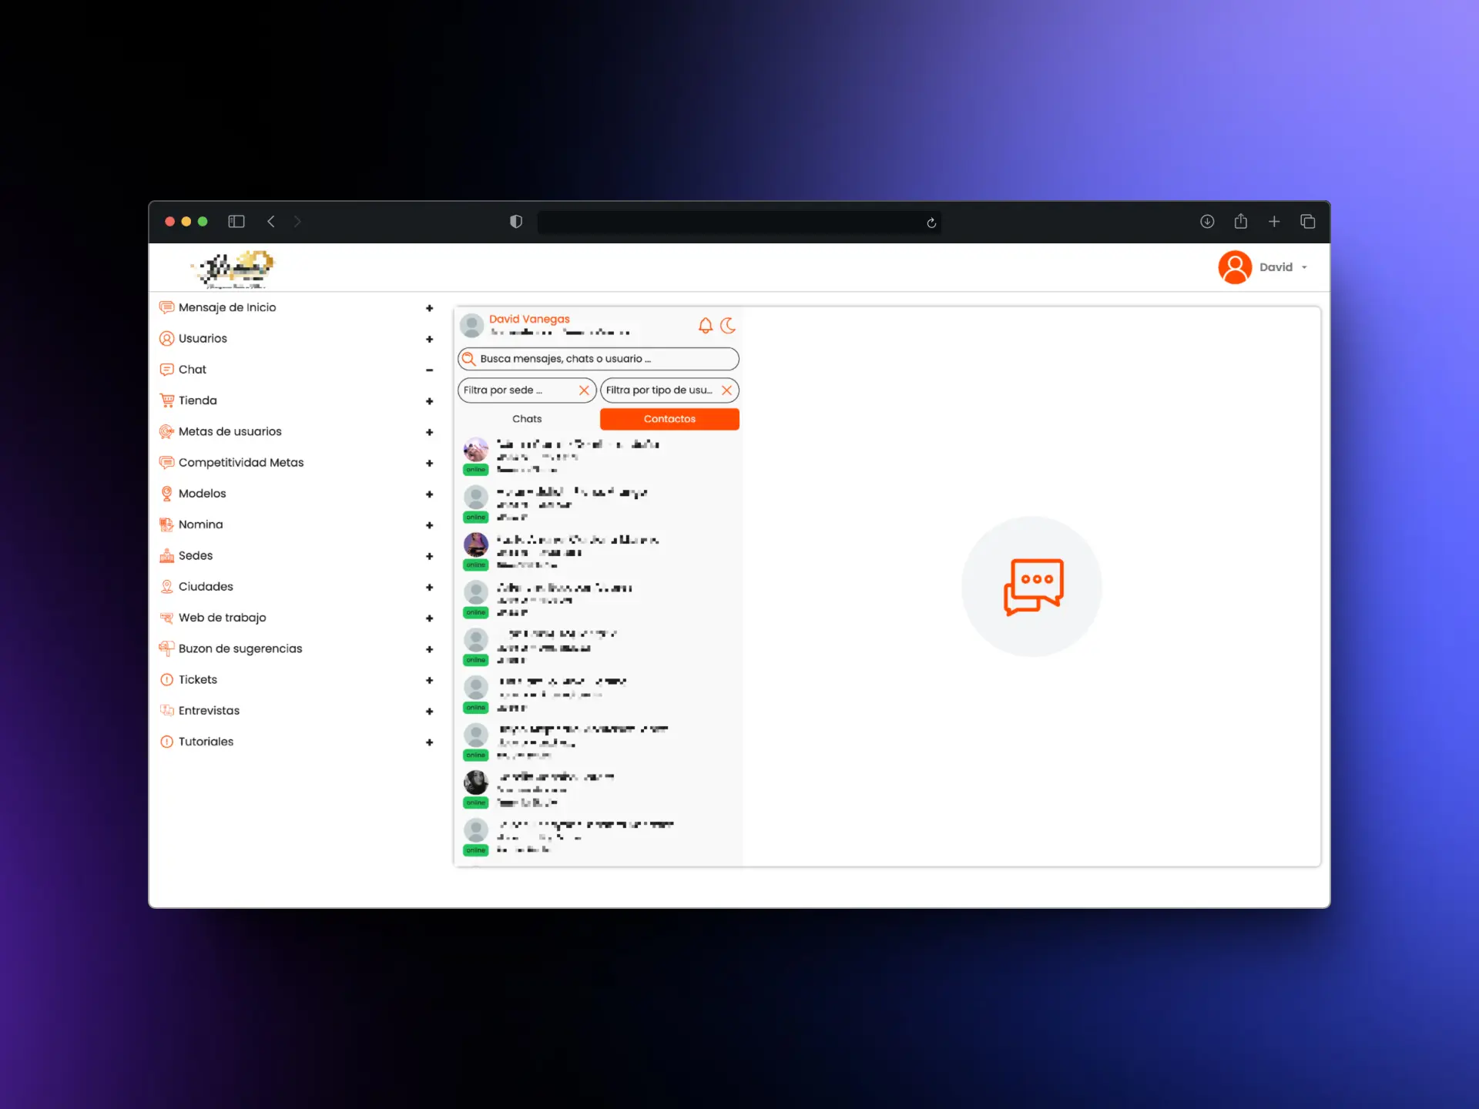Image resolution: width=1479 pixels, height=1109 pixels.
Task: Clear the Filtra por sede filter
Action: coord(584,390)
